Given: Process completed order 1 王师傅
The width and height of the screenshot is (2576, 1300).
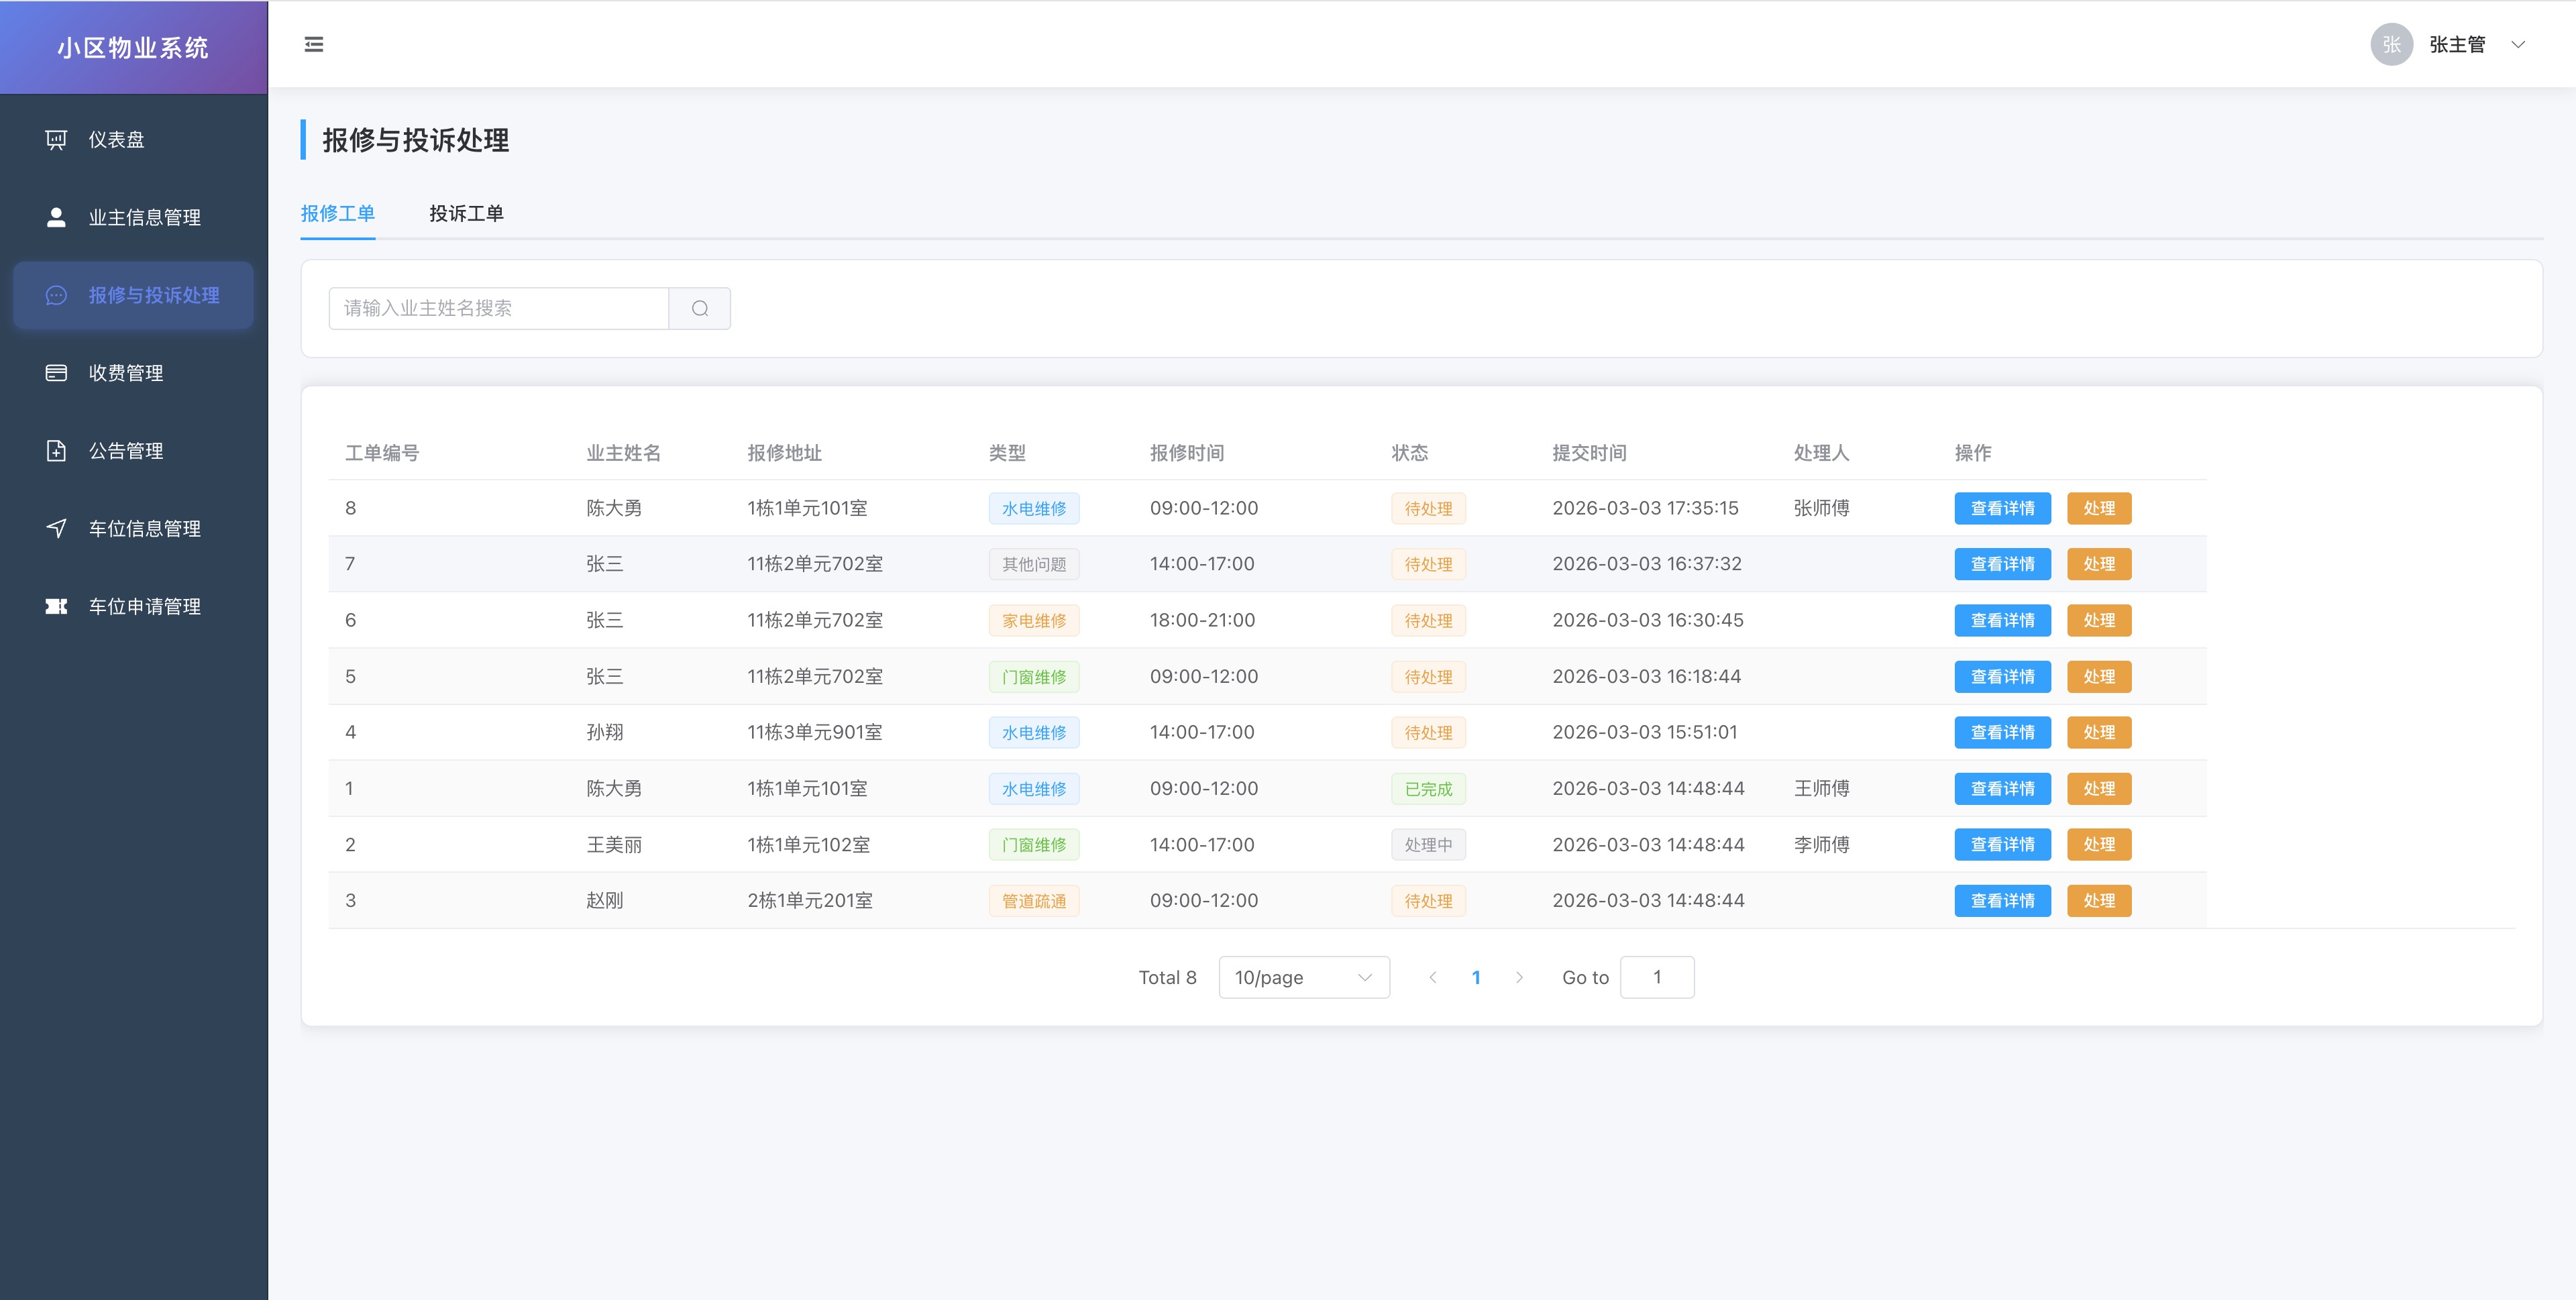Looking at the screenshot, I should coord(2099,788).
